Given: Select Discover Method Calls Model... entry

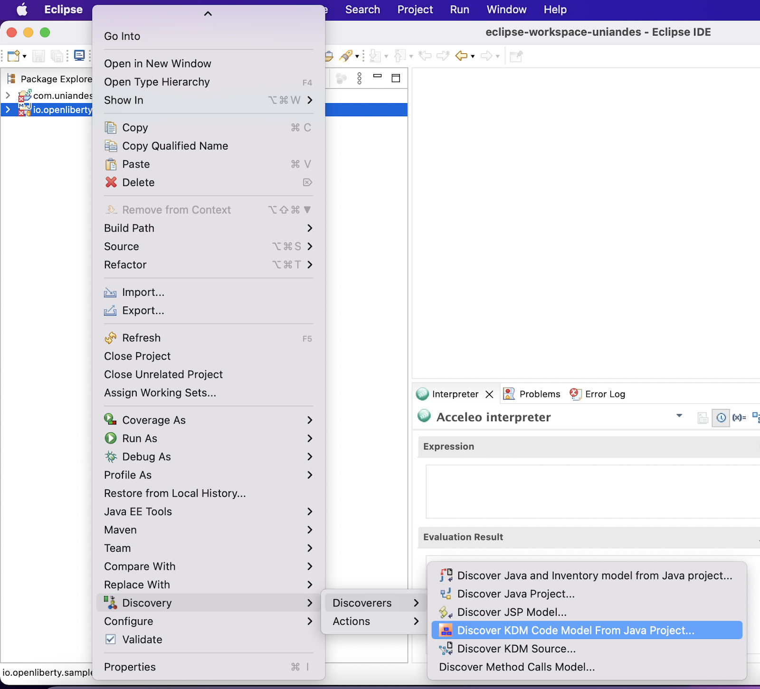Looking at the screenshot, I should pyautogui.click(x=587, y=667).
